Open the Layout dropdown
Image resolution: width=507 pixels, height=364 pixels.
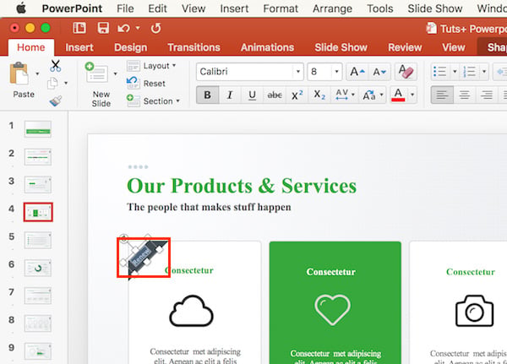[151, 66]
